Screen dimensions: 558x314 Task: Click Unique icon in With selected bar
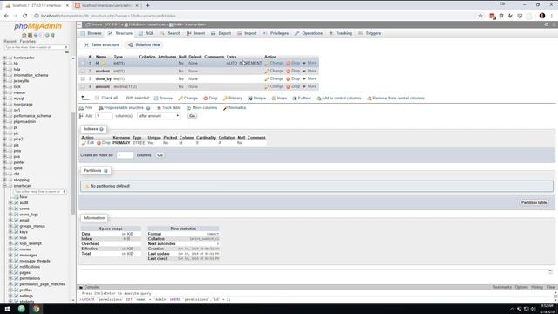(x=250, y=99)
